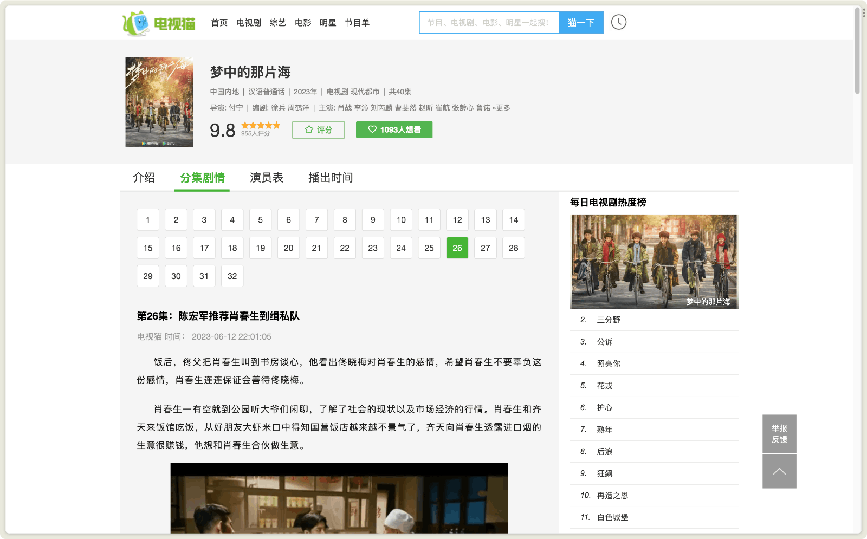Screen dimensions: 867x539
Task: Focus the search input field
Action: click(x=488, y=23)
